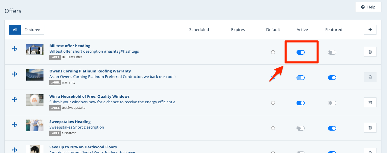Click trash icon for Win a Household offer
Screen dimensions: 387x153
370,102
